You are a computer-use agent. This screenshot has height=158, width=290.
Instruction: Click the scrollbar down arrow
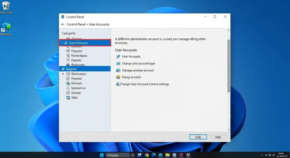(229, 130)
